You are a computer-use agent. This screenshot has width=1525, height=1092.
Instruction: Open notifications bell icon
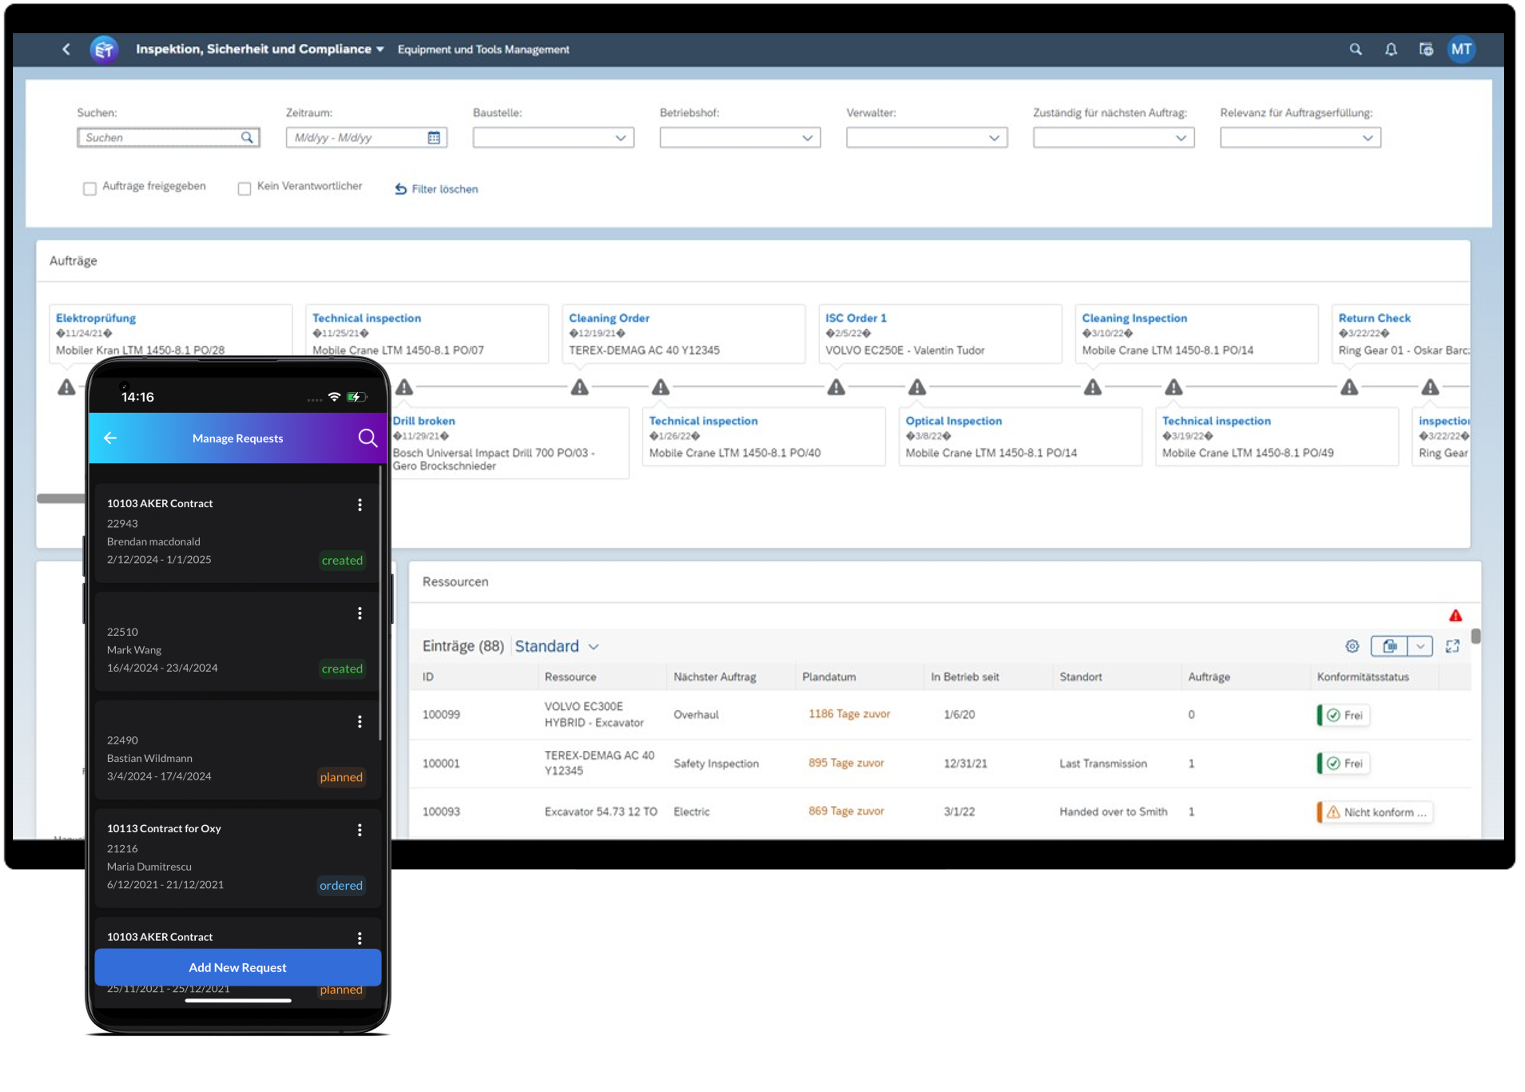pos(1390,49)
